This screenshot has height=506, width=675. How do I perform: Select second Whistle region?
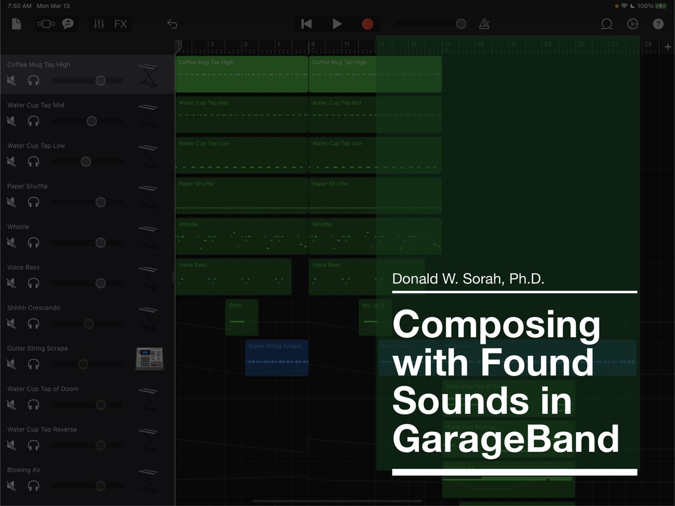point(375,236)
